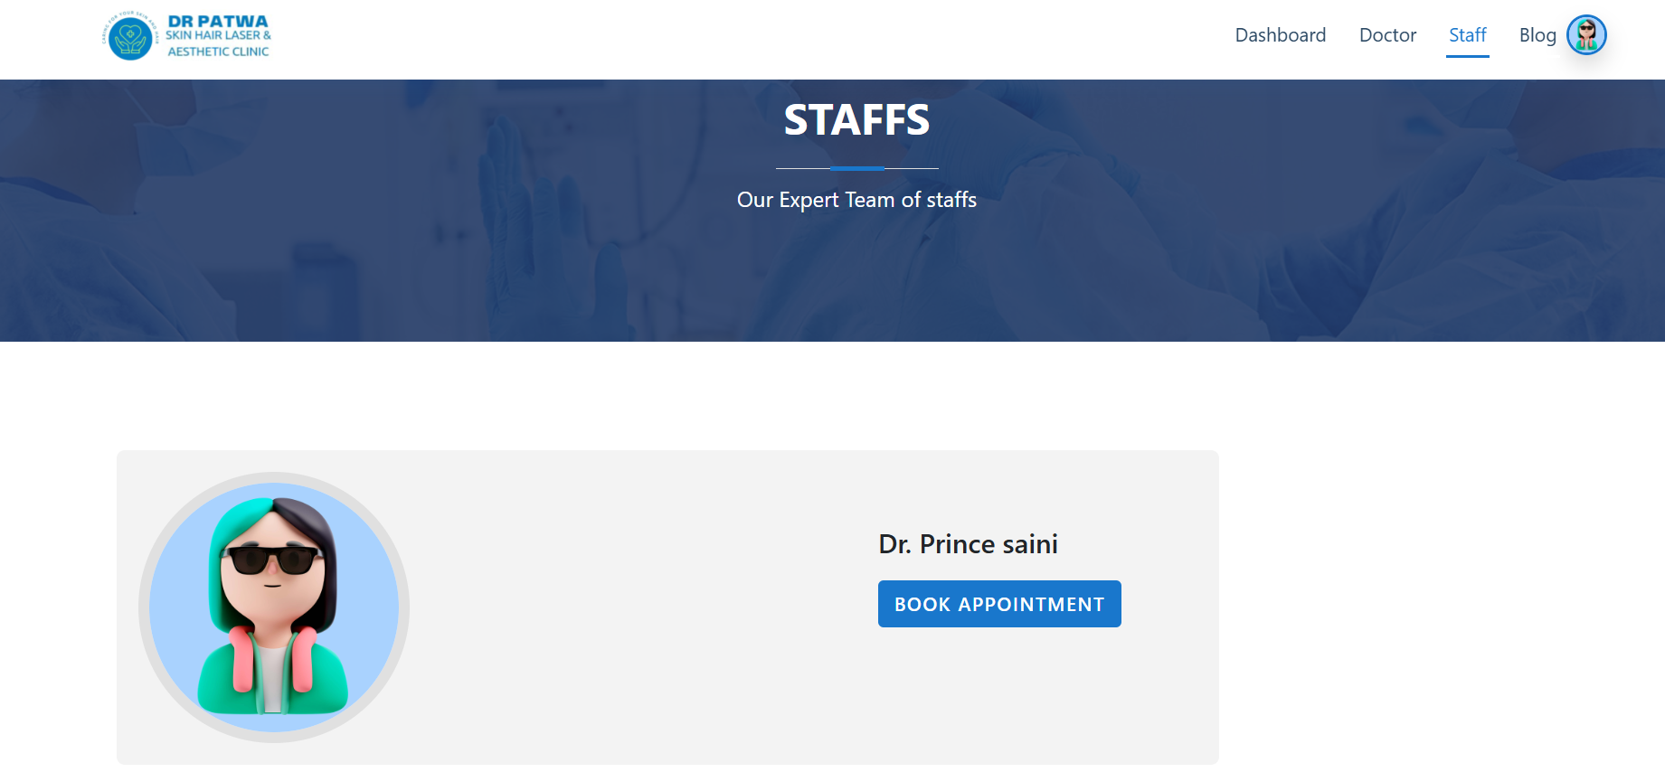Click the Skin Hair Laser & Aesthetic Clinic tagline
This screenshot has width=1665, height=772.
click(x=218, y=43)
